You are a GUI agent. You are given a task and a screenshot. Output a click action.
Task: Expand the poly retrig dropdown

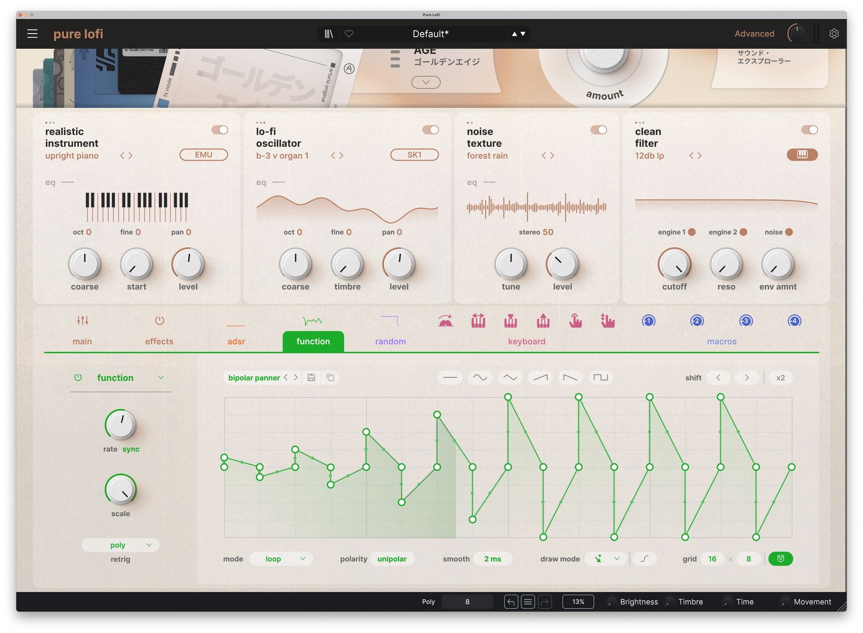coord(120,545)
